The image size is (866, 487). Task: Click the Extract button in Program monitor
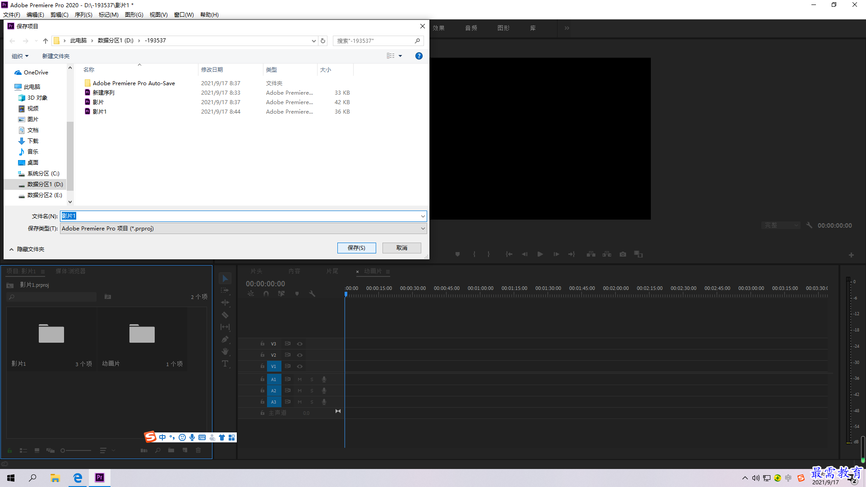(x=607, y=254)
